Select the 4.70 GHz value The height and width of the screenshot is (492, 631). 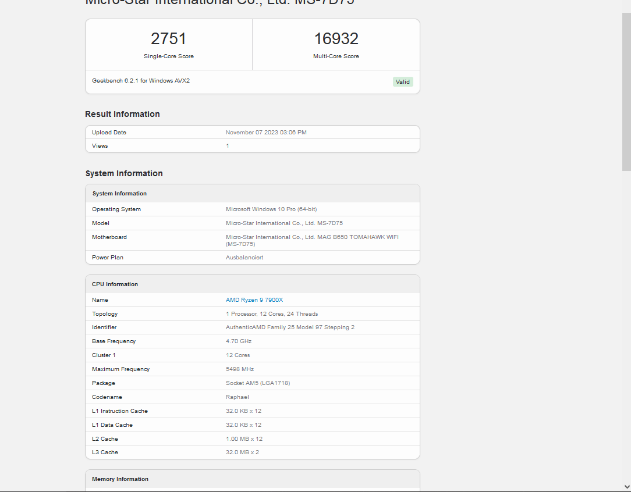(x=239, y=341)
